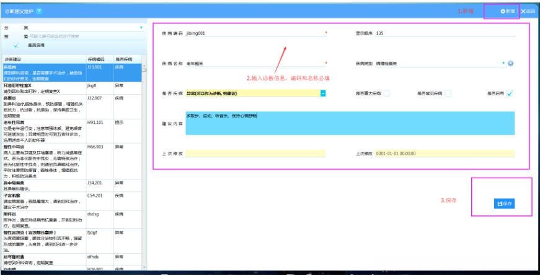Open the 是否疾病 yellow combo box arrow

tap(323, 93)
